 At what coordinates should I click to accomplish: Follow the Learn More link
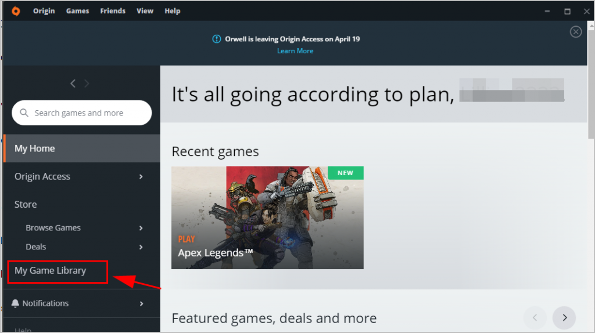pos(295,51)
